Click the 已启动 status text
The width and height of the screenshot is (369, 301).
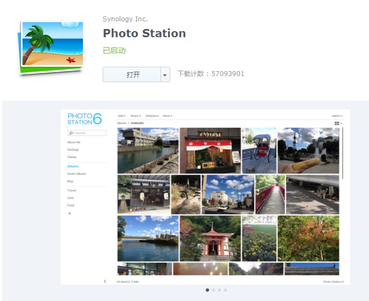pos(114,50)
